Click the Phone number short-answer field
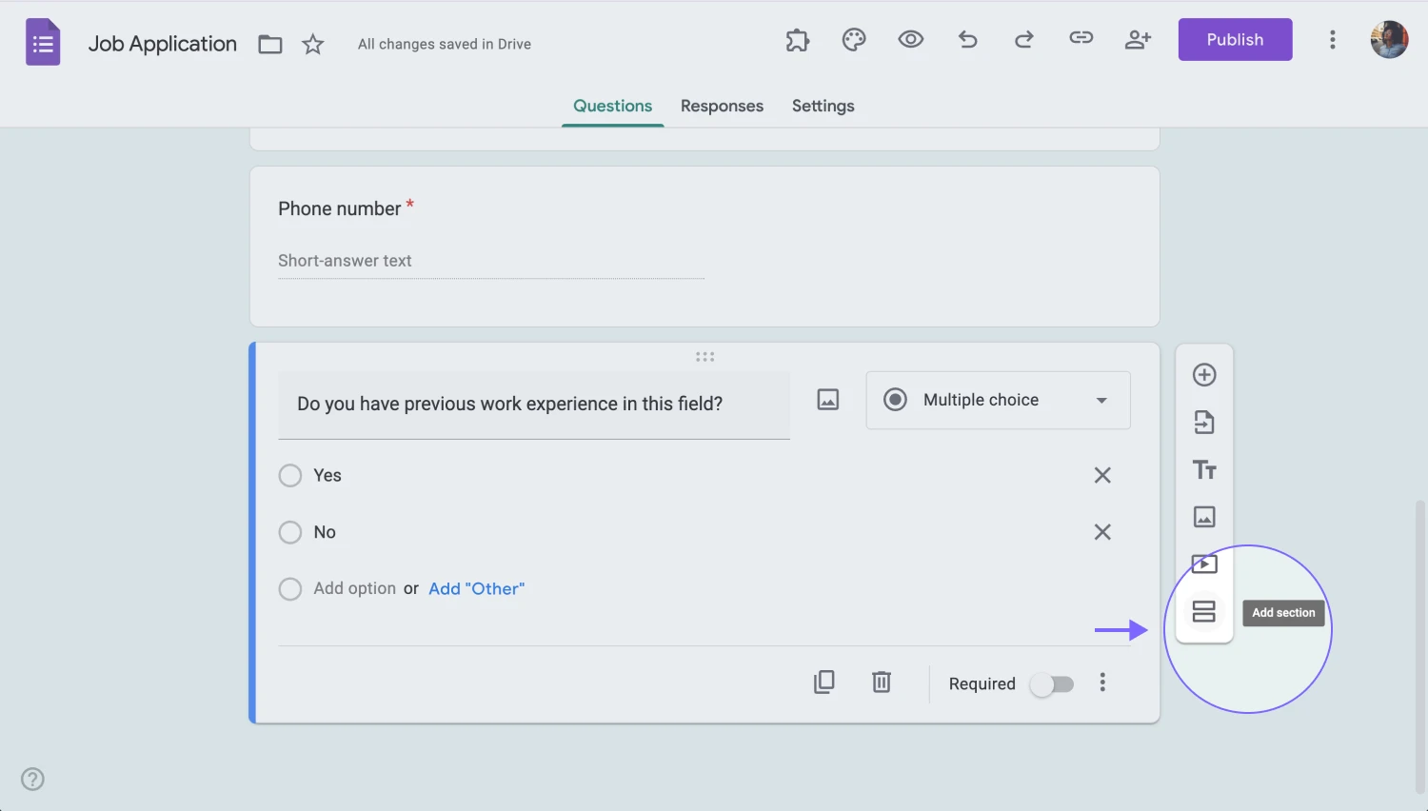The image size is (1428, 811). (x=490, y=262)
